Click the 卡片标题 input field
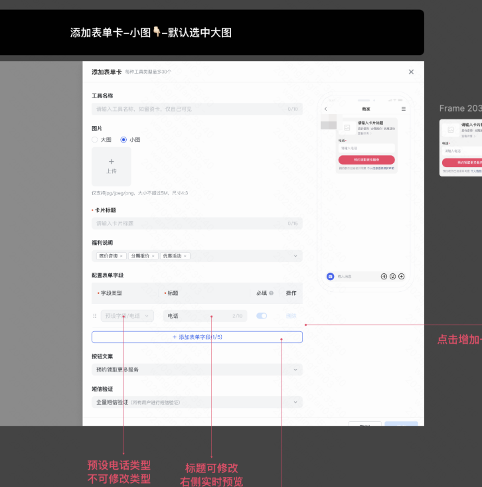Viewport: 482px width, 487px height. 197,224
